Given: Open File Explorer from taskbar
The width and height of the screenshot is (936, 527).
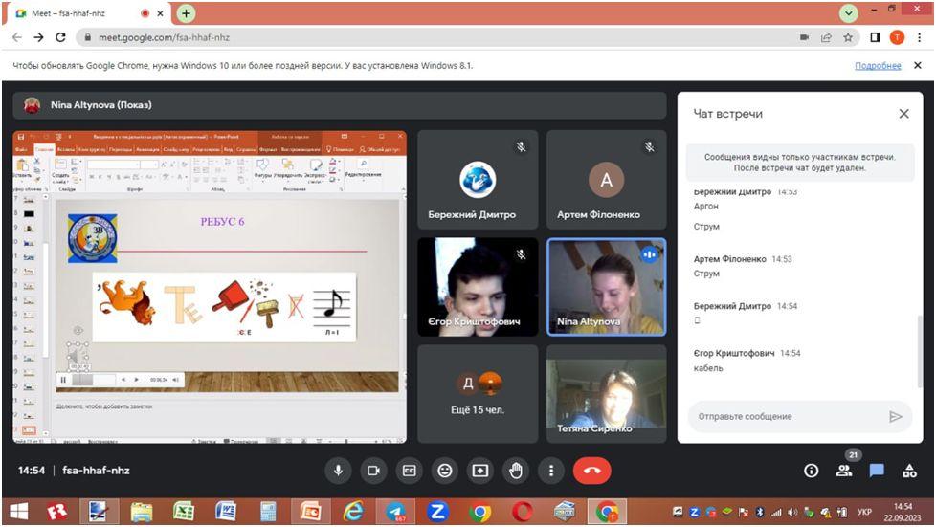Looking at the screenshot, I should coord(142,512).
